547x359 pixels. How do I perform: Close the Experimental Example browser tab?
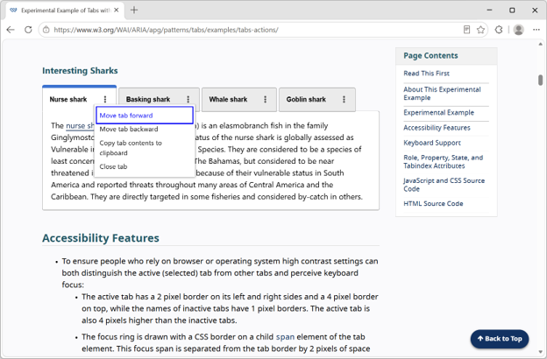coord(117,11)
